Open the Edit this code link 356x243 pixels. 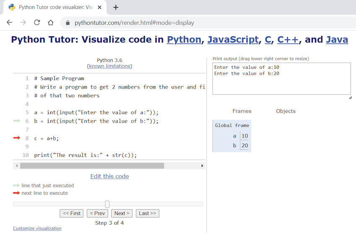click(109, 176)
